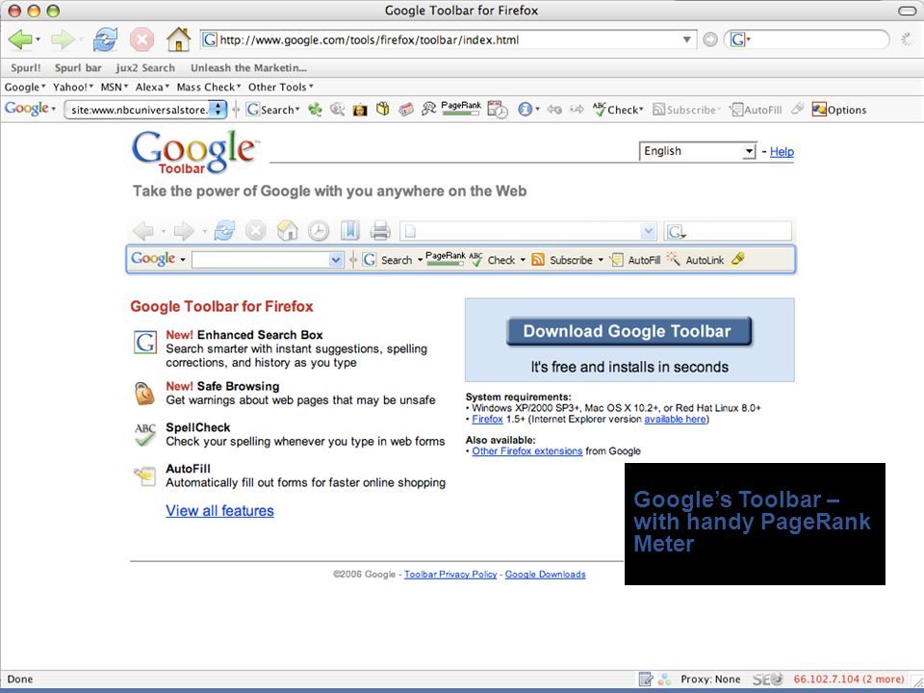924x693 pixels.
Task: Reload the page with the blue refresh icon
Action: (x=105, y=40)
